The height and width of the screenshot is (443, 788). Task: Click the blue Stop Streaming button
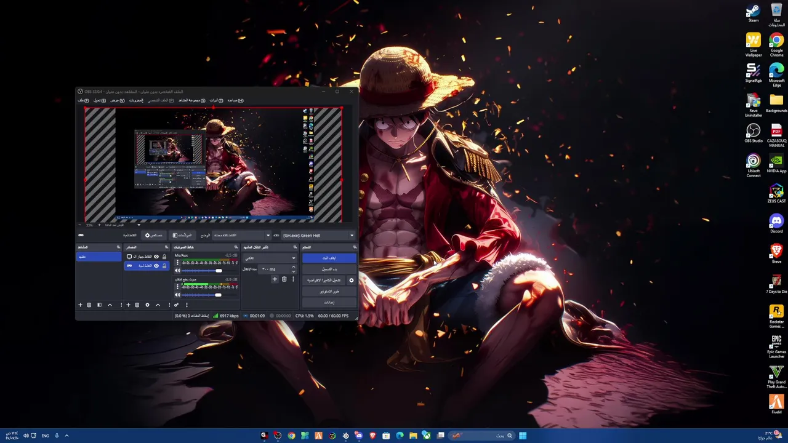click(x=329, y=258)
